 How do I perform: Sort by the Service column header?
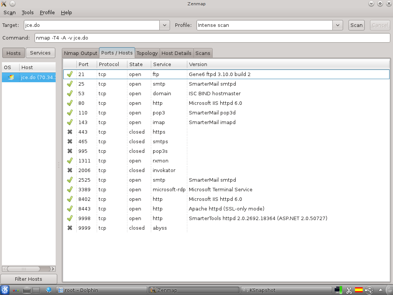coord(169,64)
